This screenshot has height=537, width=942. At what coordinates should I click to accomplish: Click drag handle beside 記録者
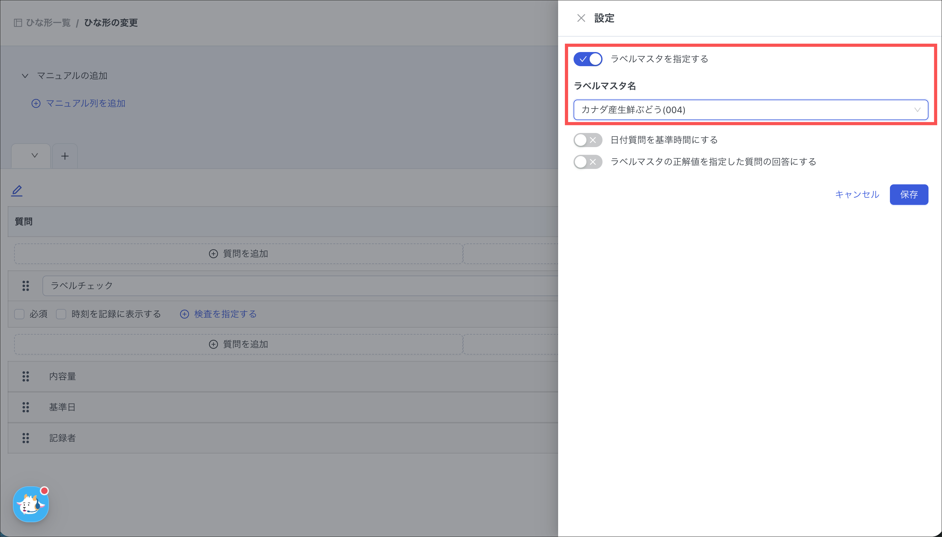click(x=25, y=438)
